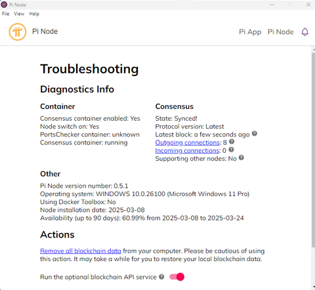Click help icon next to Latest block

[x=255, y=133]
